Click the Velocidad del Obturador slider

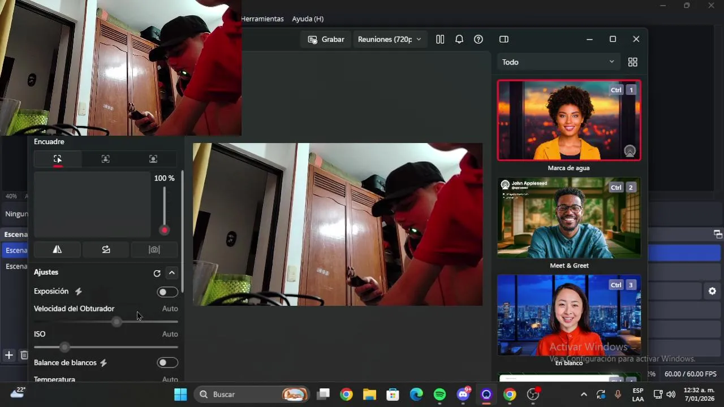point(106,322)
